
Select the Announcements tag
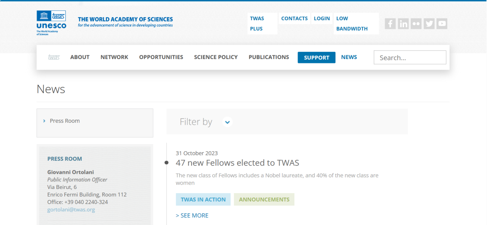pyautogui.click(x=264, y=199)
